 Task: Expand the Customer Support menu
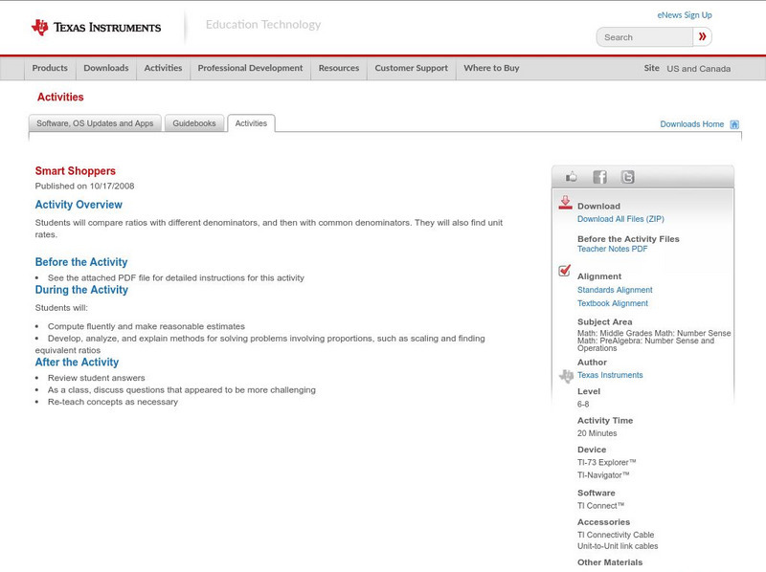point(411,68)
